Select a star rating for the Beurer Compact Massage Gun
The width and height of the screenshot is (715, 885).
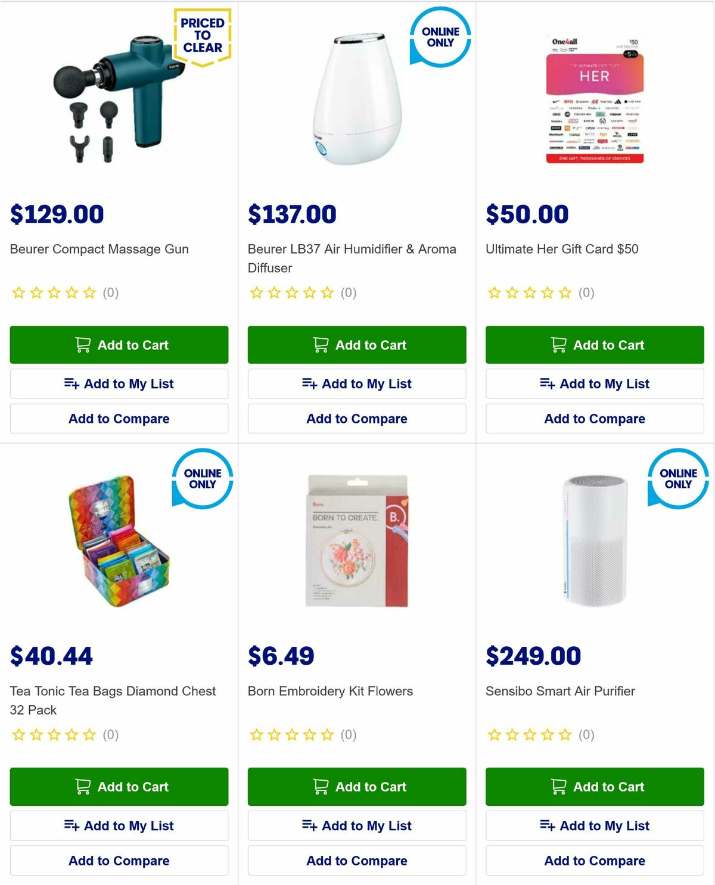click(52, 292)
